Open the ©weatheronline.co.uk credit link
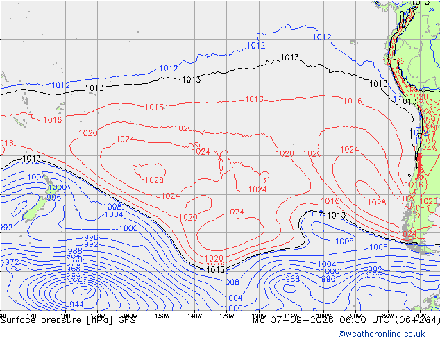Viewport: 440px width, 340px height. pyautogui.click(x=382, y=334)
